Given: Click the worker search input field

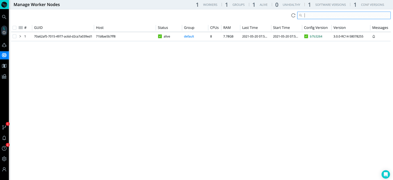Looking at the screenshot, I should coord(346,15).
